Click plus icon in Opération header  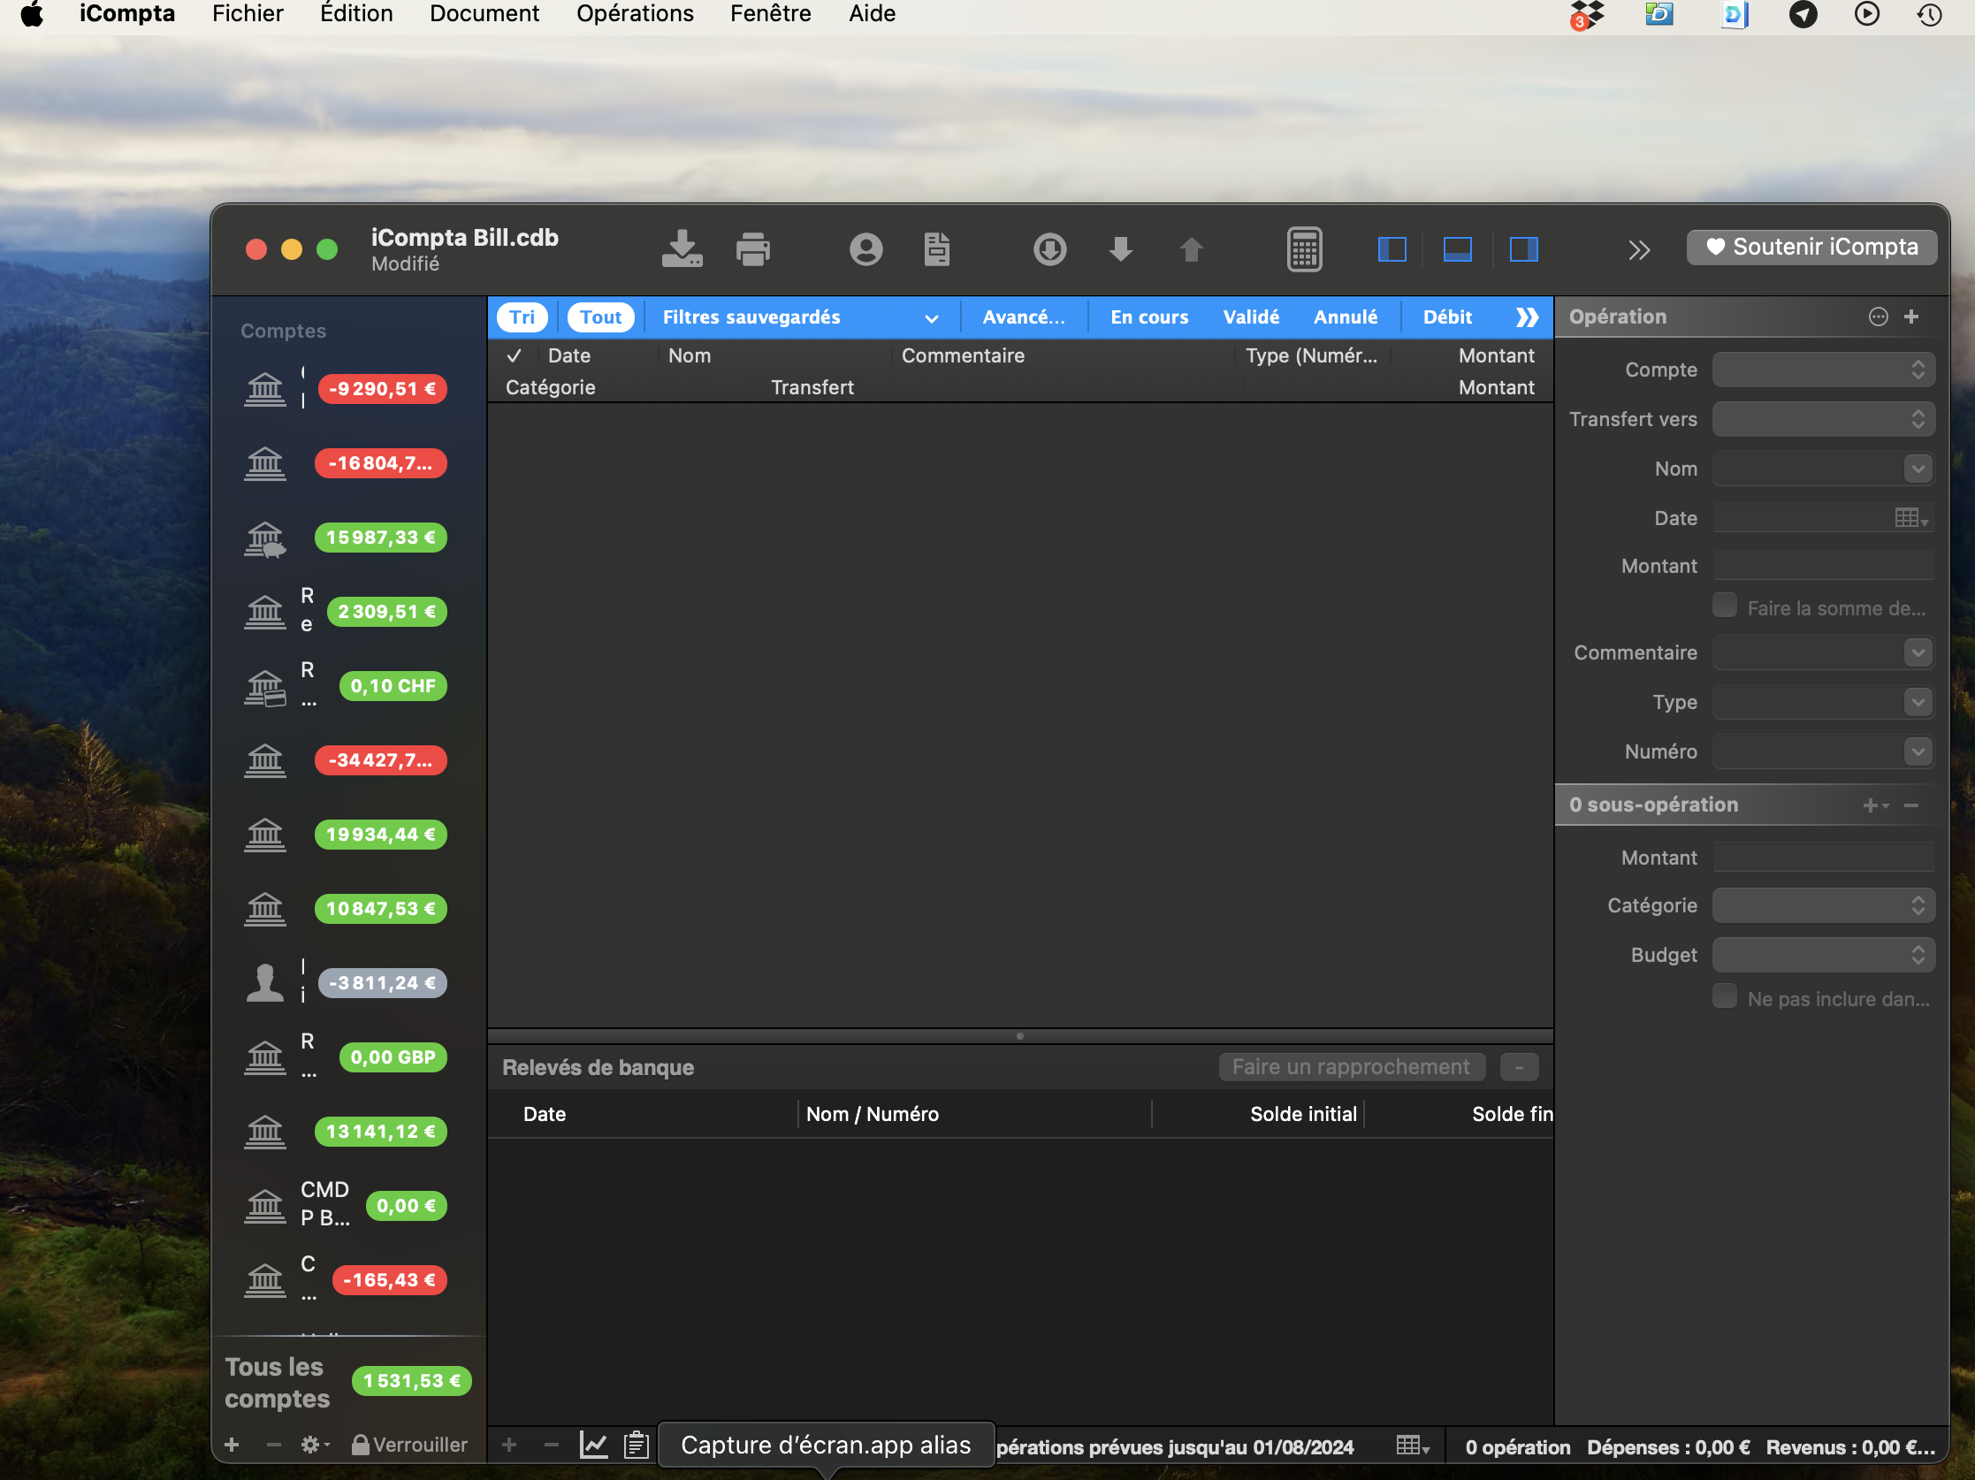click(x=1911, y=317)
